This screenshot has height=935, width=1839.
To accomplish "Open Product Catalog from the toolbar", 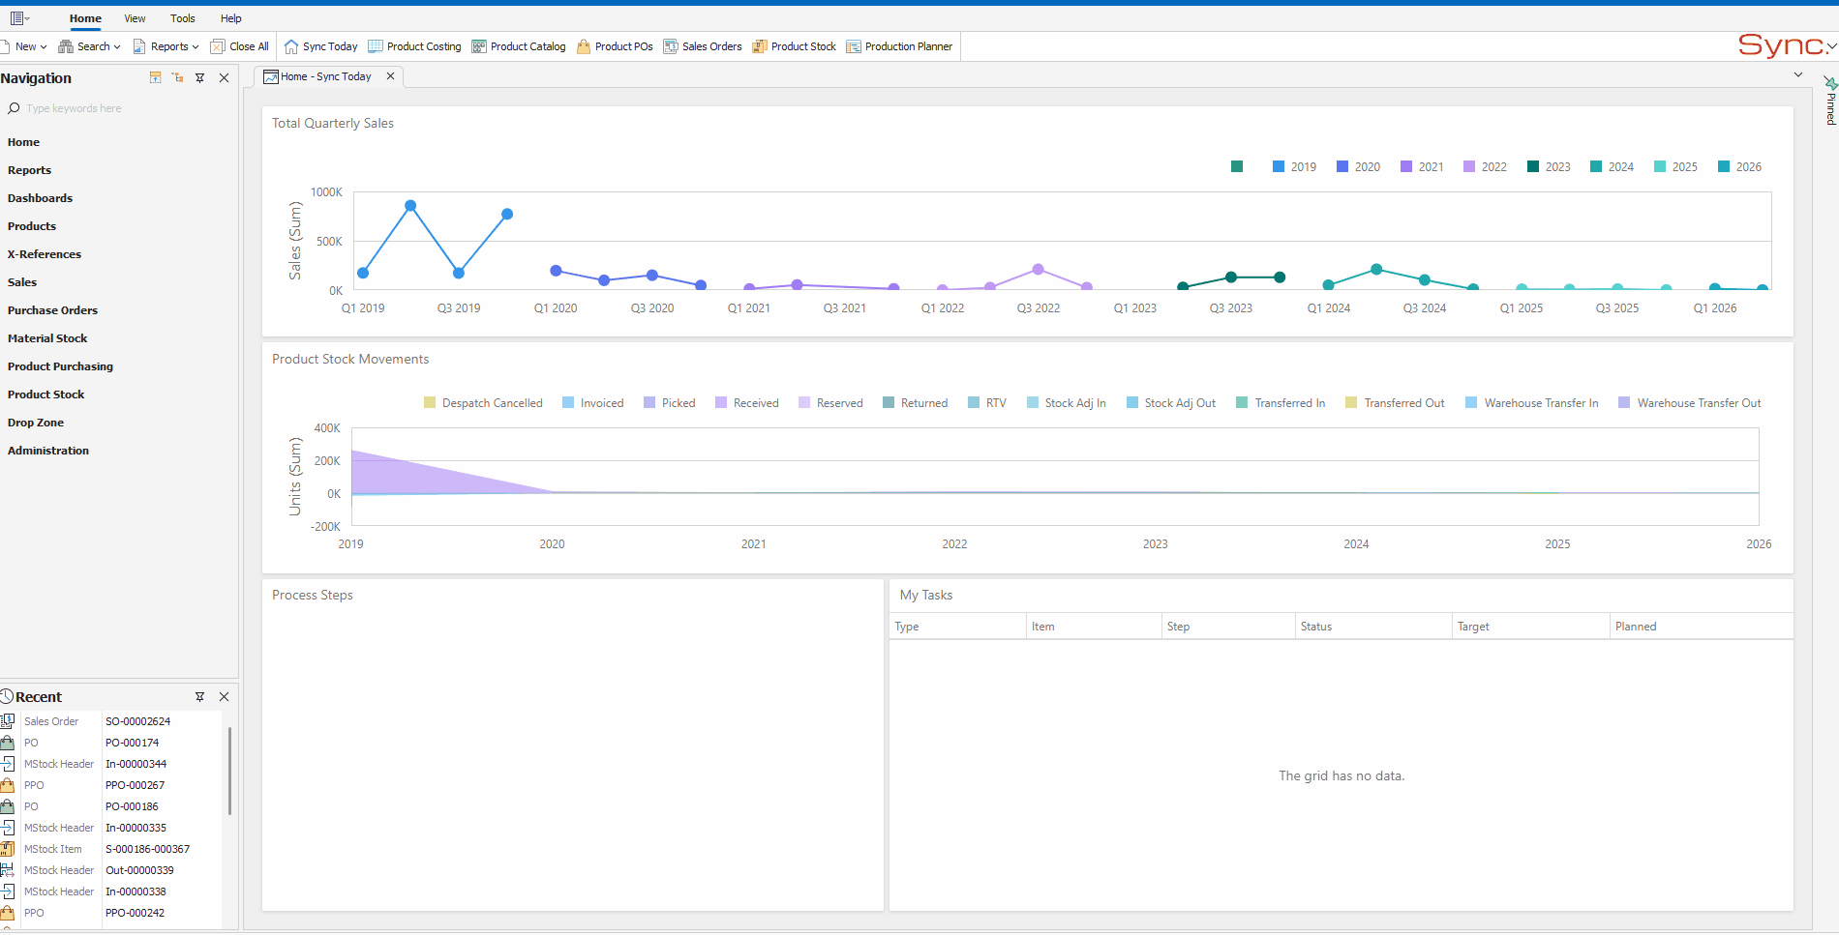I will 479,46.
